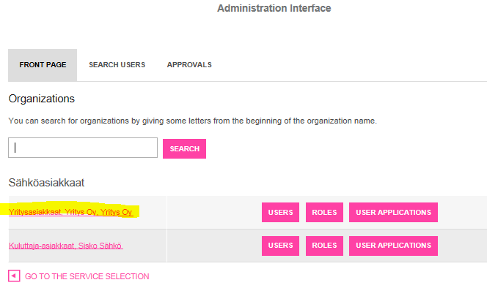Click the organization search instructions sentence
The image size is (487, 288).
coord(193,121)
